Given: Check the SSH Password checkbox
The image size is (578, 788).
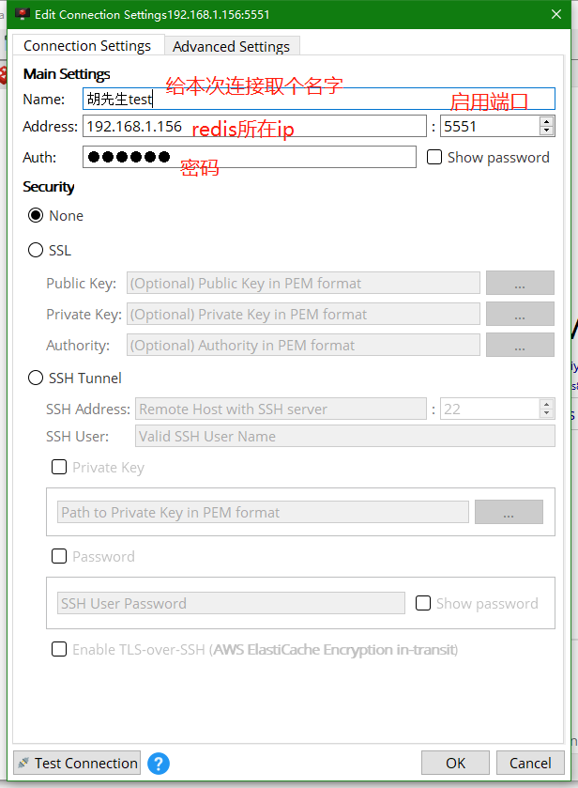Looking at the screenshot, I should [59, 556].
